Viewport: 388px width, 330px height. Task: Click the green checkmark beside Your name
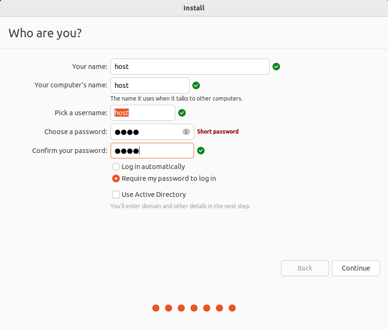click(x=276, y=67)
